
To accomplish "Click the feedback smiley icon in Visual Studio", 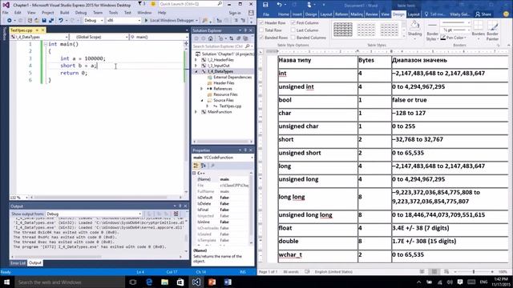I will point(153,4).
